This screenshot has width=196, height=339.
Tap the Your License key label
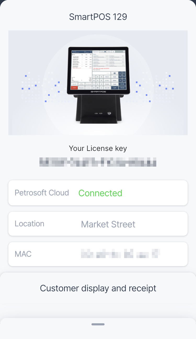98,148
